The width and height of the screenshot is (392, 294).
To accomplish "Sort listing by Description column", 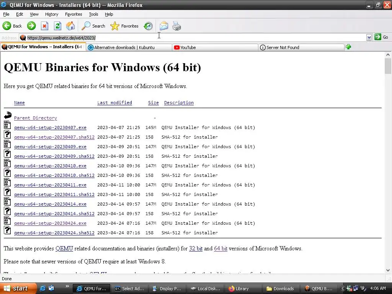I will pyautogui.click(x=179, y=103).
